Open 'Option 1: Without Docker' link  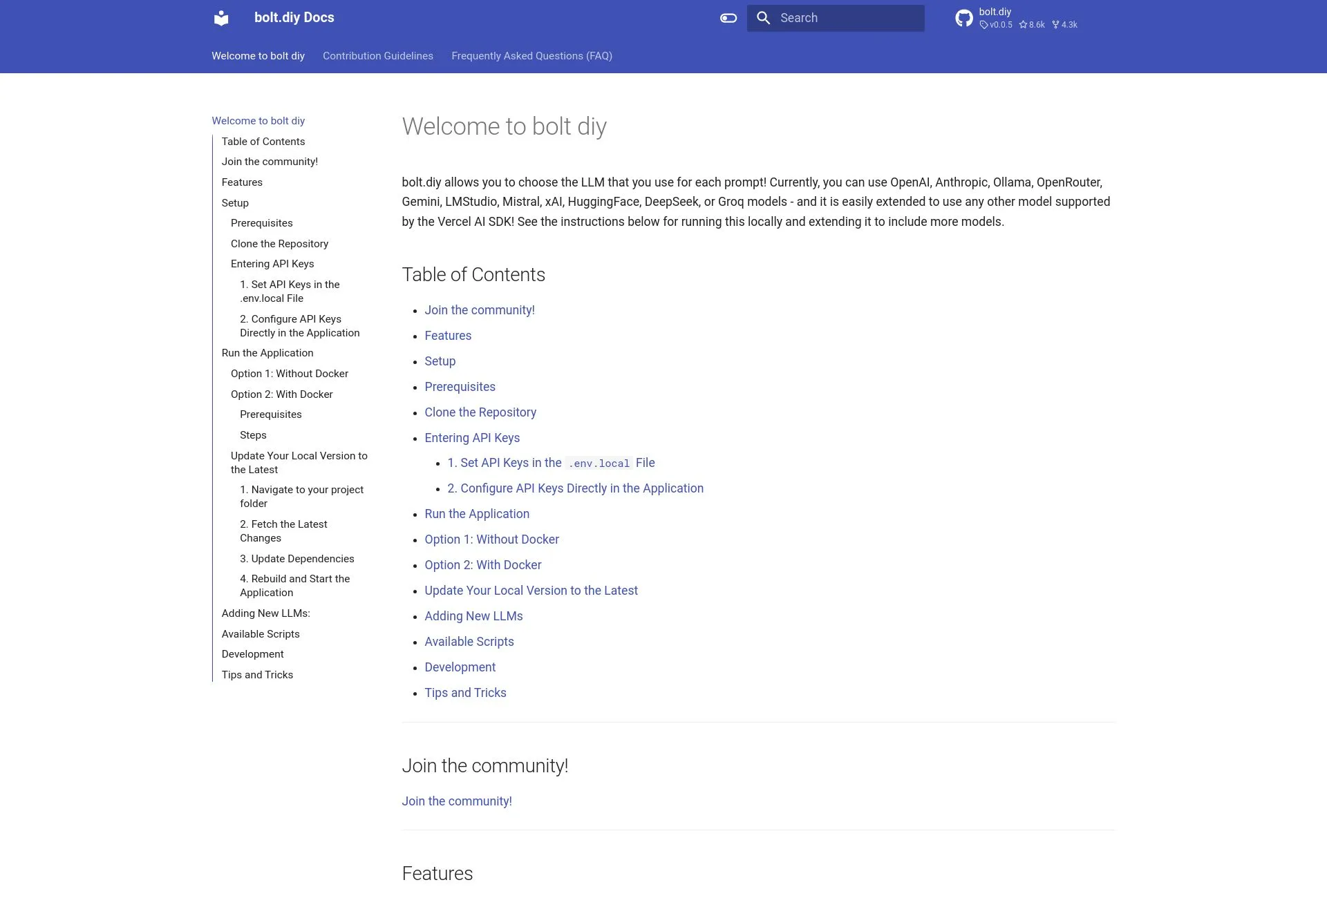tap(491, 539)
